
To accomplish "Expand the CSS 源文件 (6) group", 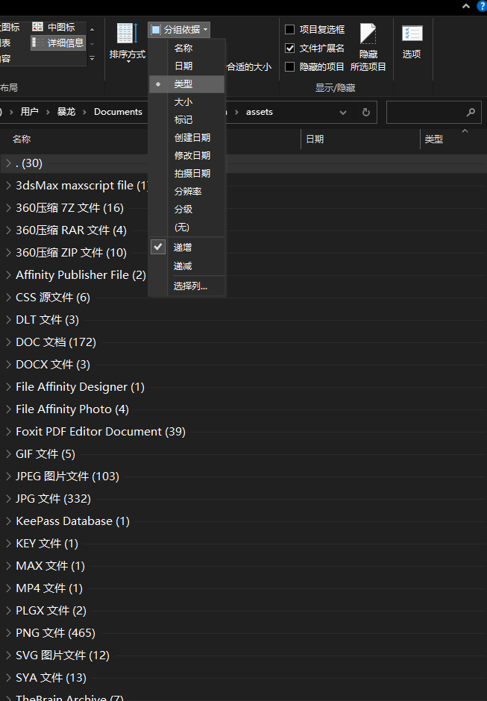I will coord(8,298).
